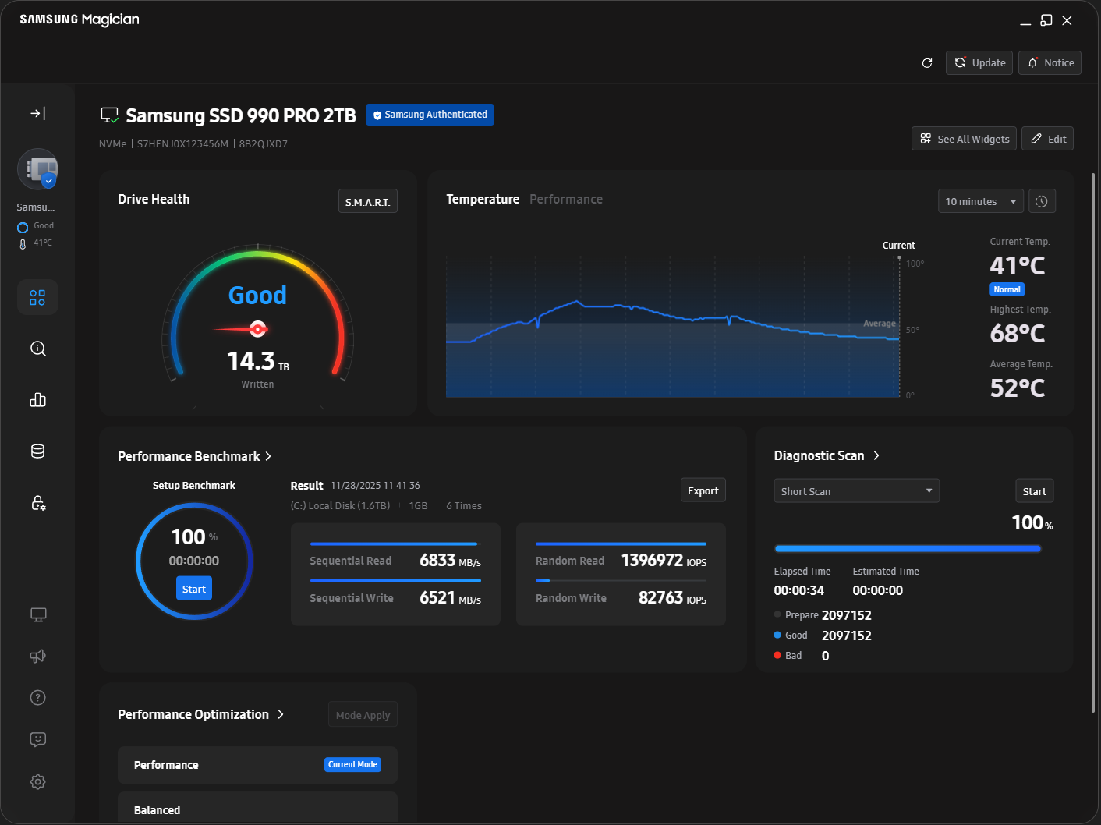Select the Data Management database icon
Image resolution: width=1101 pixels, height=825 pixels.
(37, 451)
